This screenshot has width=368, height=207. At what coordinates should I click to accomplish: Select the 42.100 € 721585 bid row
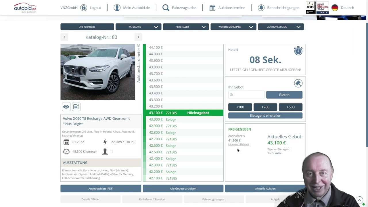(x=185, y=178)
